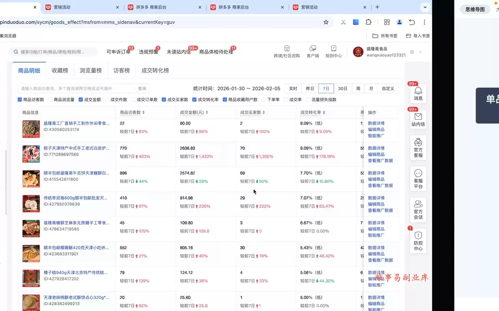
Task: Open the Chrome three-dot menu
Action: coord(424,22)
